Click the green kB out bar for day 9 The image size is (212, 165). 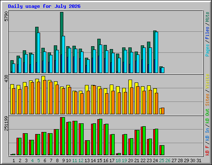click(x=63, y=136)
